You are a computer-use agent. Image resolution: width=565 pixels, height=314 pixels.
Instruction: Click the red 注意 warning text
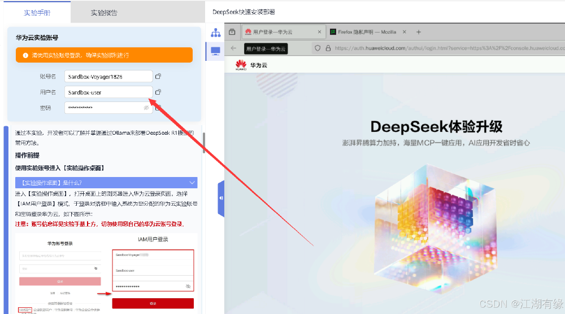(100, 224)
